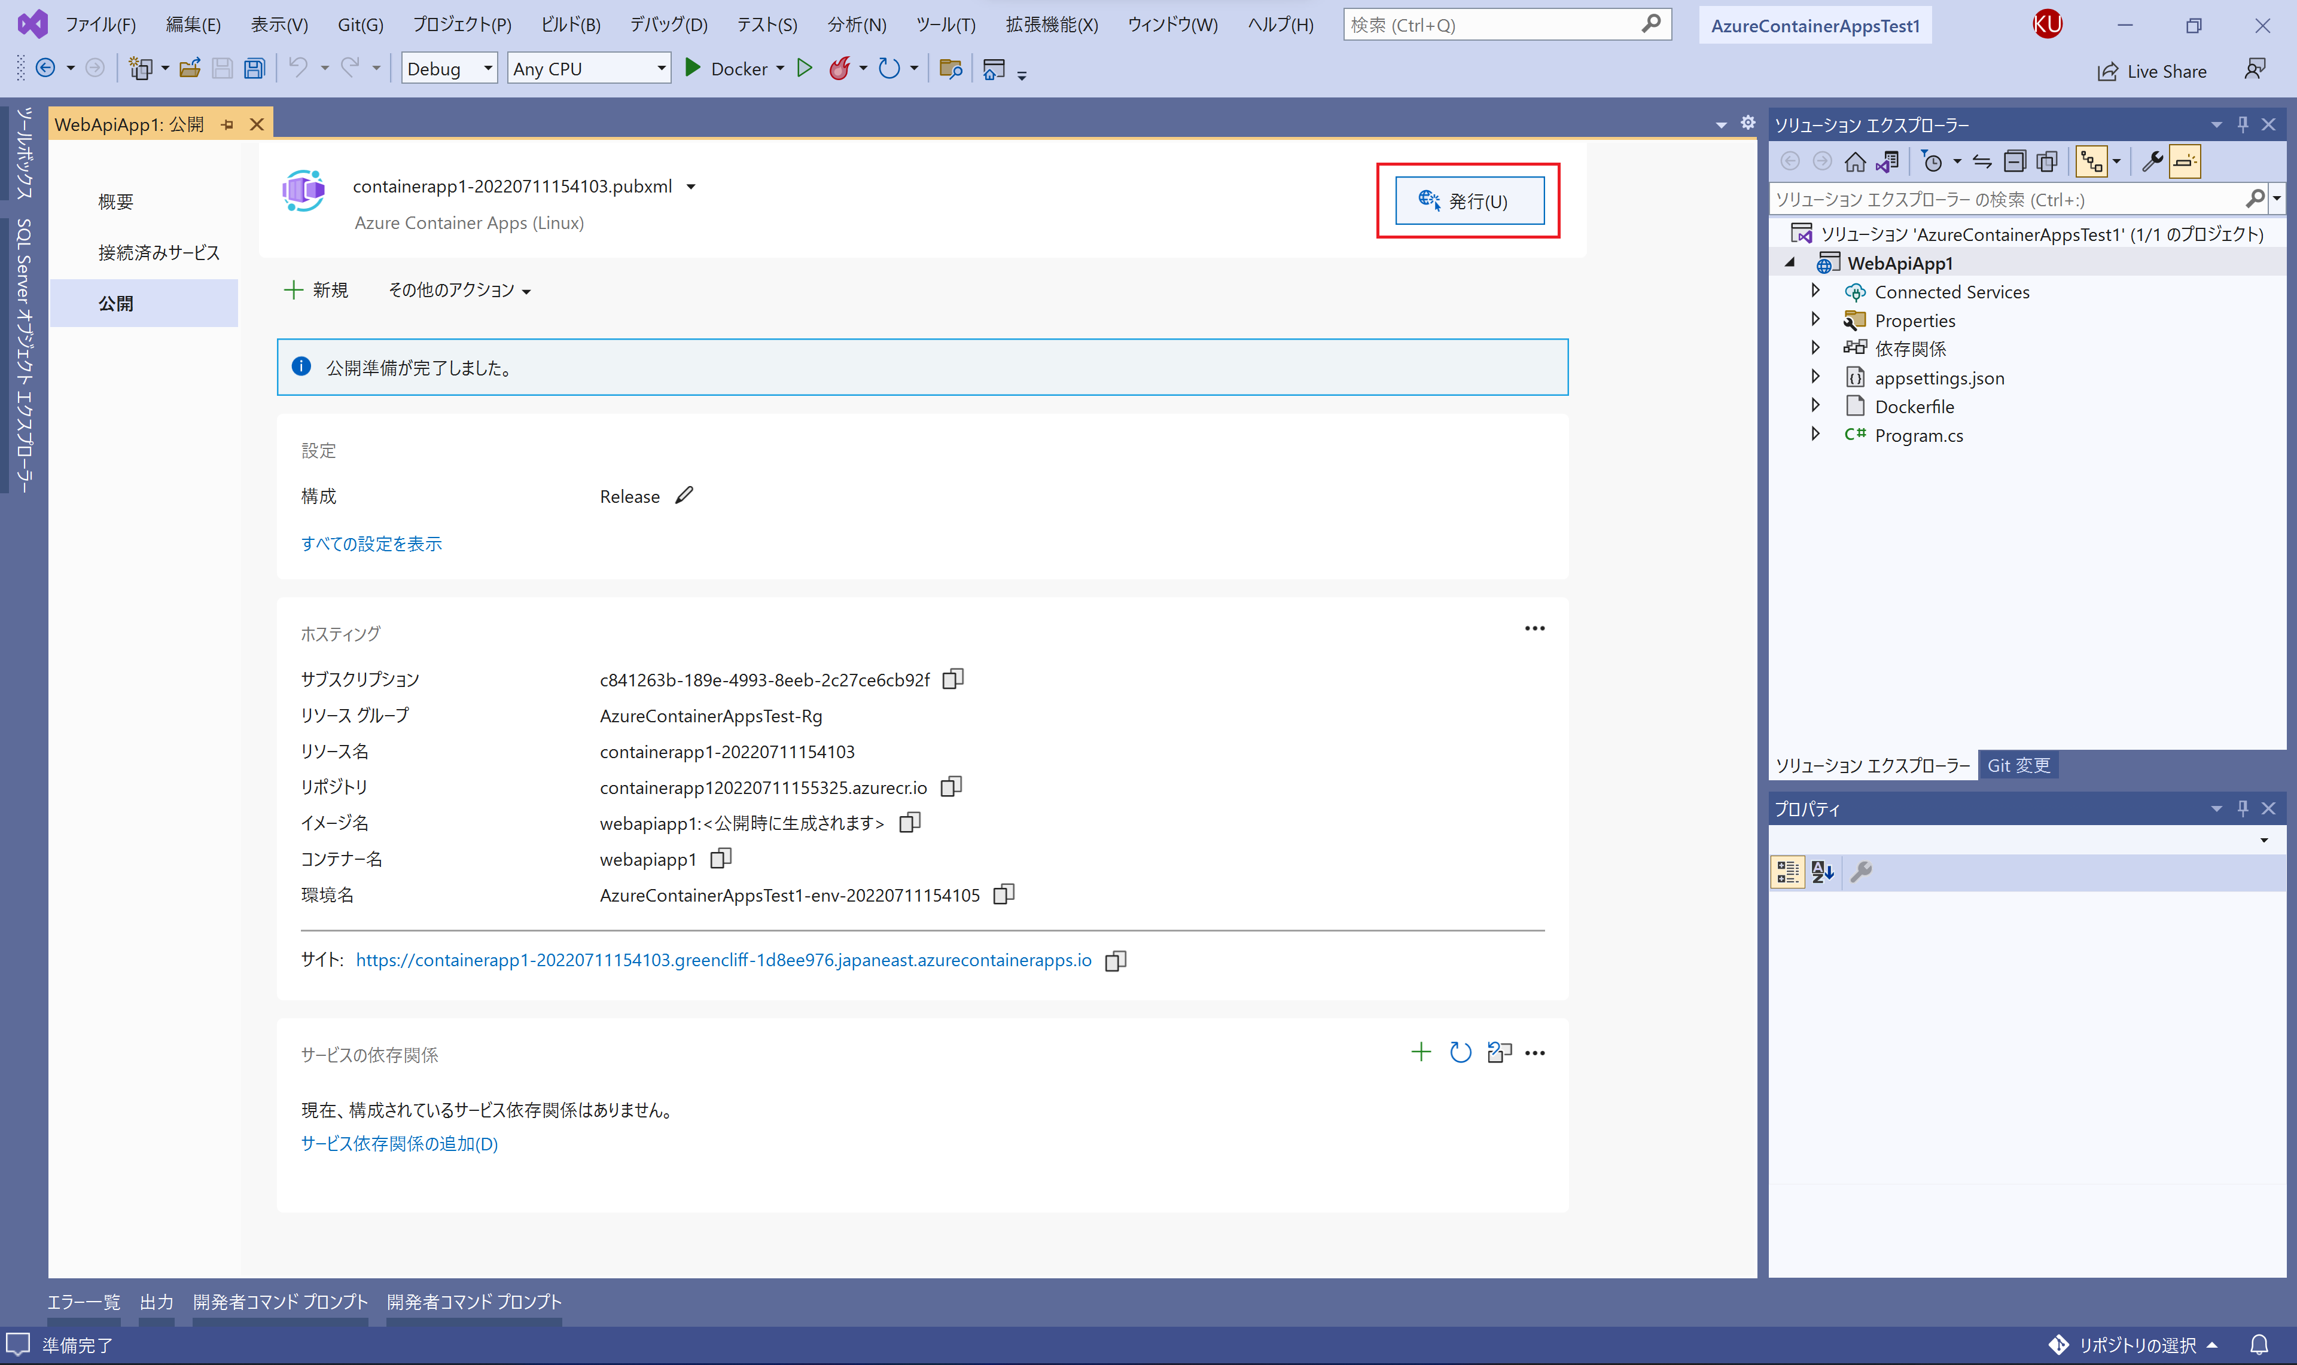Focus the 検索 (Ctrl+Q) search box
2297x1365 pixels.
click(1506, 25)
